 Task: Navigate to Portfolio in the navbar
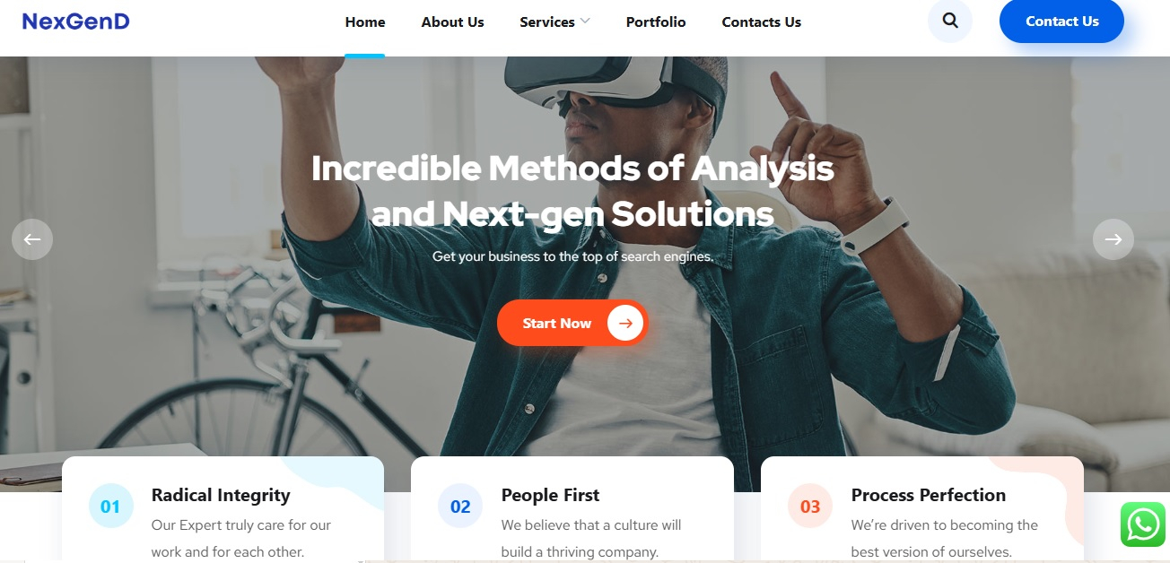(x=656, y=22)
